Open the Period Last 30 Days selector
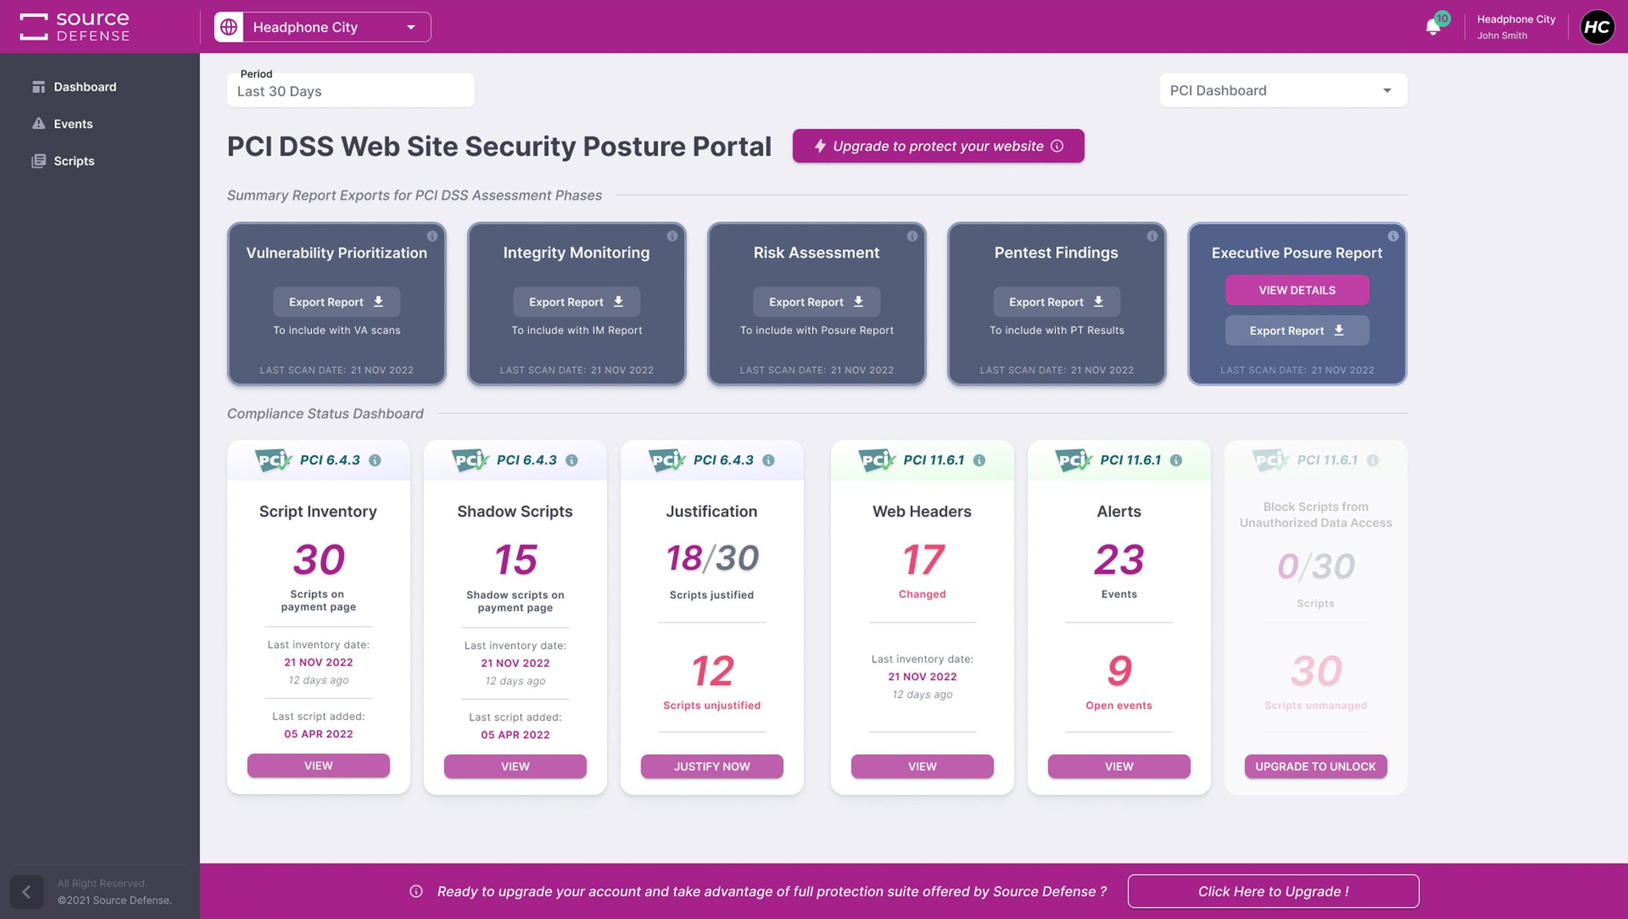 [x=350, y=91]
